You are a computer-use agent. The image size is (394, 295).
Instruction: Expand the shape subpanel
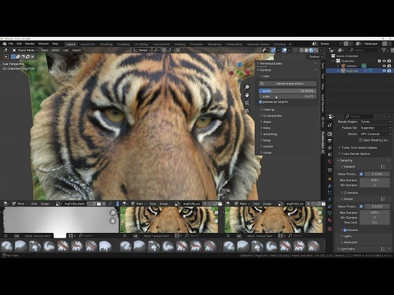tap(265, 122)
